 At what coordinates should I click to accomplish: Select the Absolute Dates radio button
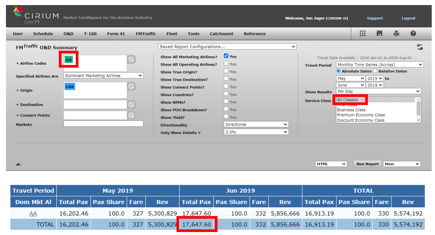click(338, 71)
